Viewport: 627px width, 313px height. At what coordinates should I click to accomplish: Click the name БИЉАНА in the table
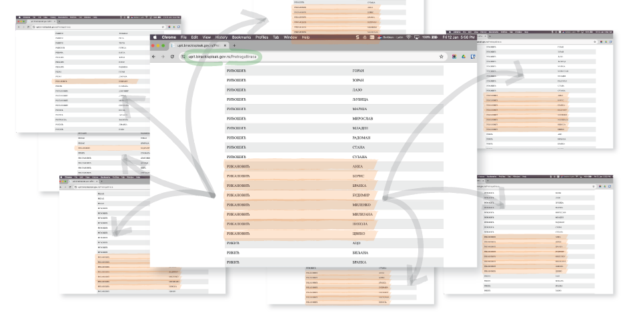tap(360, 253)
